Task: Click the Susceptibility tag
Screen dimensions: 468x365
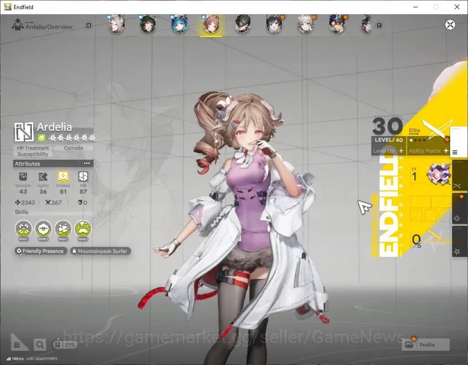Action: coord(33,154)
